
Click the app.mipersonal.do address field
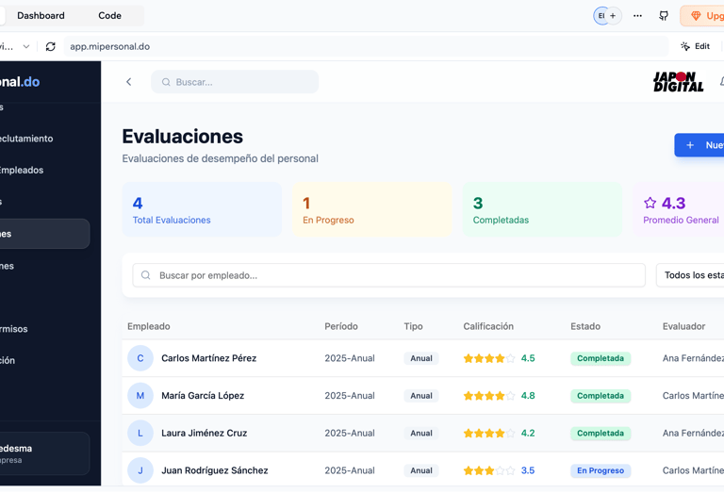tap(366, 46)
